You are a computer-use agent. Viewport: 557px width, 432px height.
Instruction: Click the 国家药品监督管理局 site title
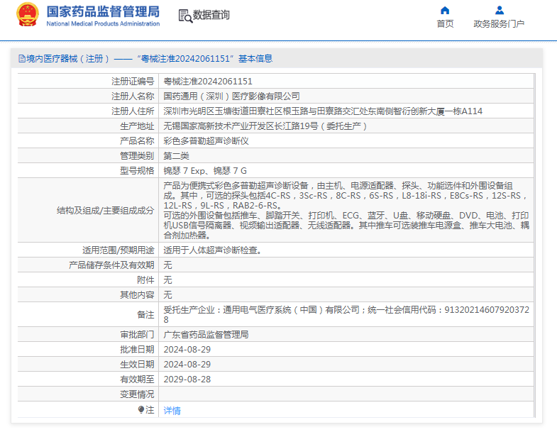tap(103, 12)
